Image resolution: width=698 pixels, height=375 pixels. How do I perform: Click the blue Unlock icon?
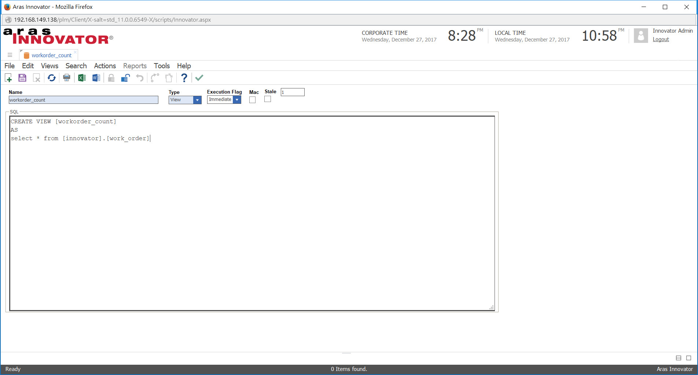pos(125,78)
